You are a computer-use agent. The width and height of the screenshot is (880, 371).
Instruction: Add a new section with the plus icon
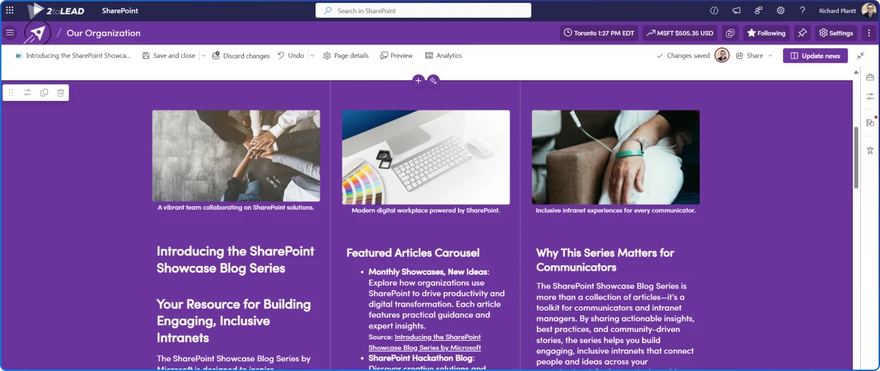pyautogui.click(x=418, y=80)
